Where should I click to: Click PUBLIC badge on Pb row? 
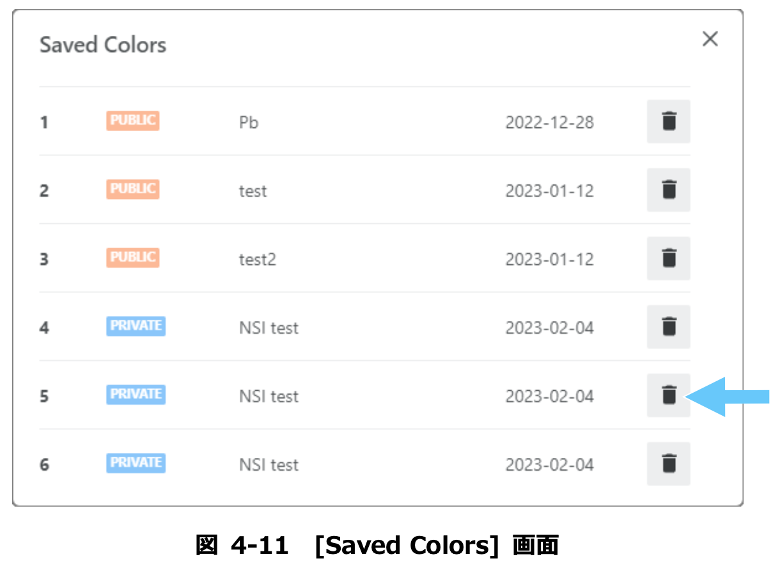coord(133,120)
